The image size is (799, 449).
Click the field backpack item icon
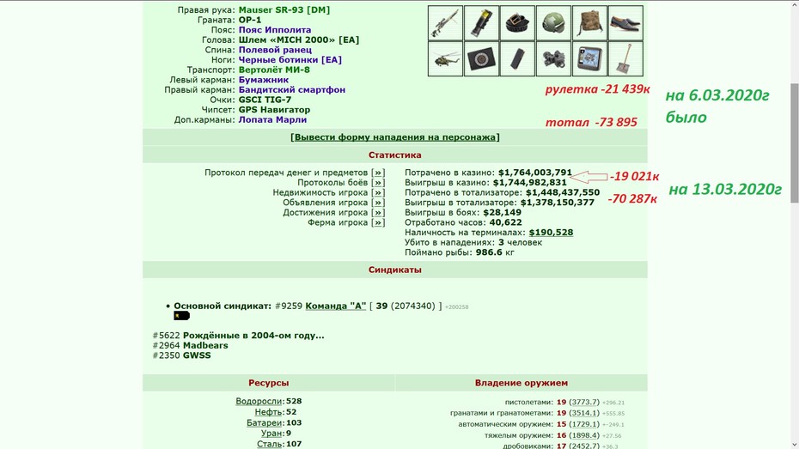tap(589, 23)
